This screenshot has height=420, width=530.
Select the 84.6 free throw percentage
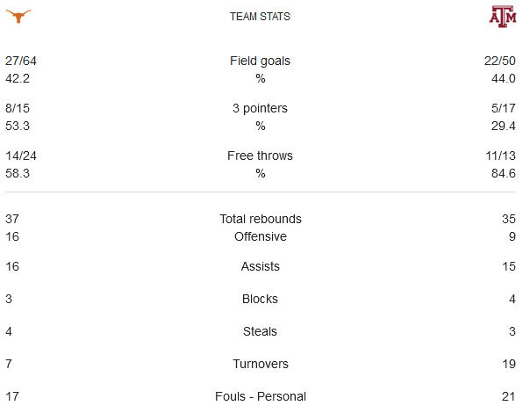tap(504, 173)
